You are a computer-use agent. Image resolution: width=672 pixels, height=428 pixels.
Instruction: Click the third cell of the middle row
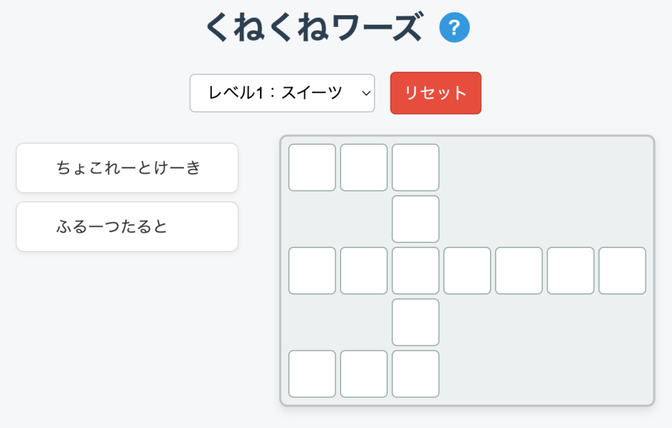(415, 271)
